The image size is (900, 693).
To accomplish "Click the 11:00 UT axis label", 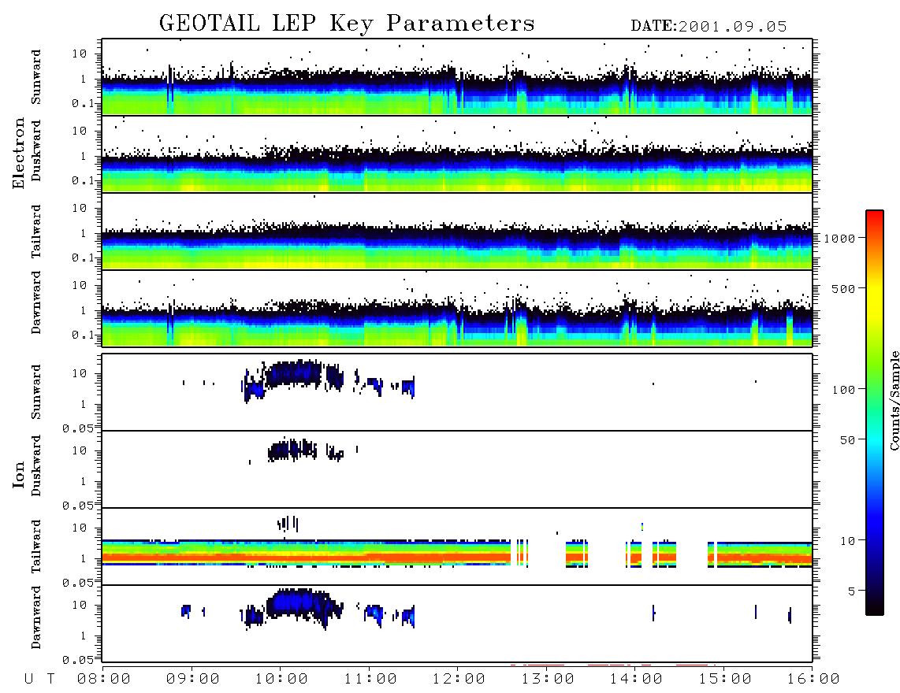I will 370,679.
